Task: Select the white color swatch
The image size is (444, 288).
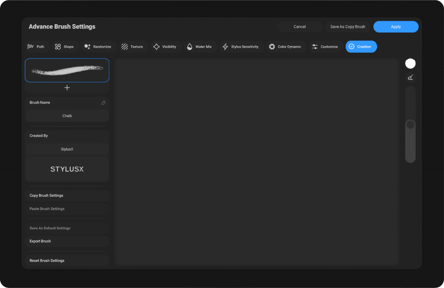Action: [410, 64]
